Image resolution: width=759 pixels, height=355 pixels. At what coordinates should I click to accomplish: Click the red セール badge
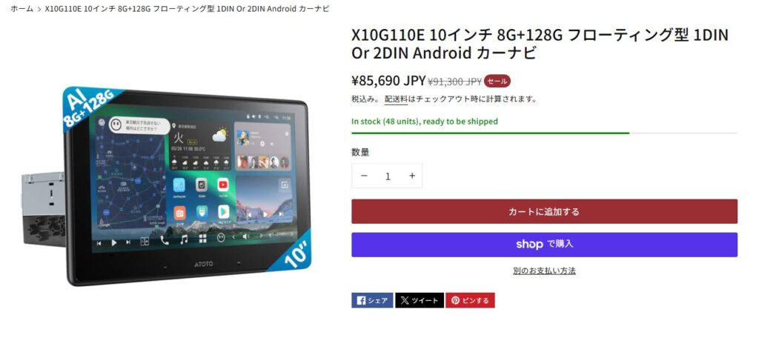point(497,82)
